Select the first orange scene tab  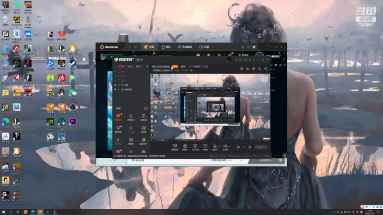[121, 66]
